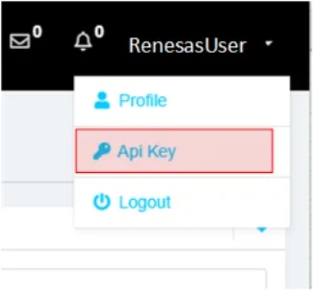Image resolution: width=314 pixels, height=292 pixels.
Task: Click the Profile text link
Action: point(143,101)
